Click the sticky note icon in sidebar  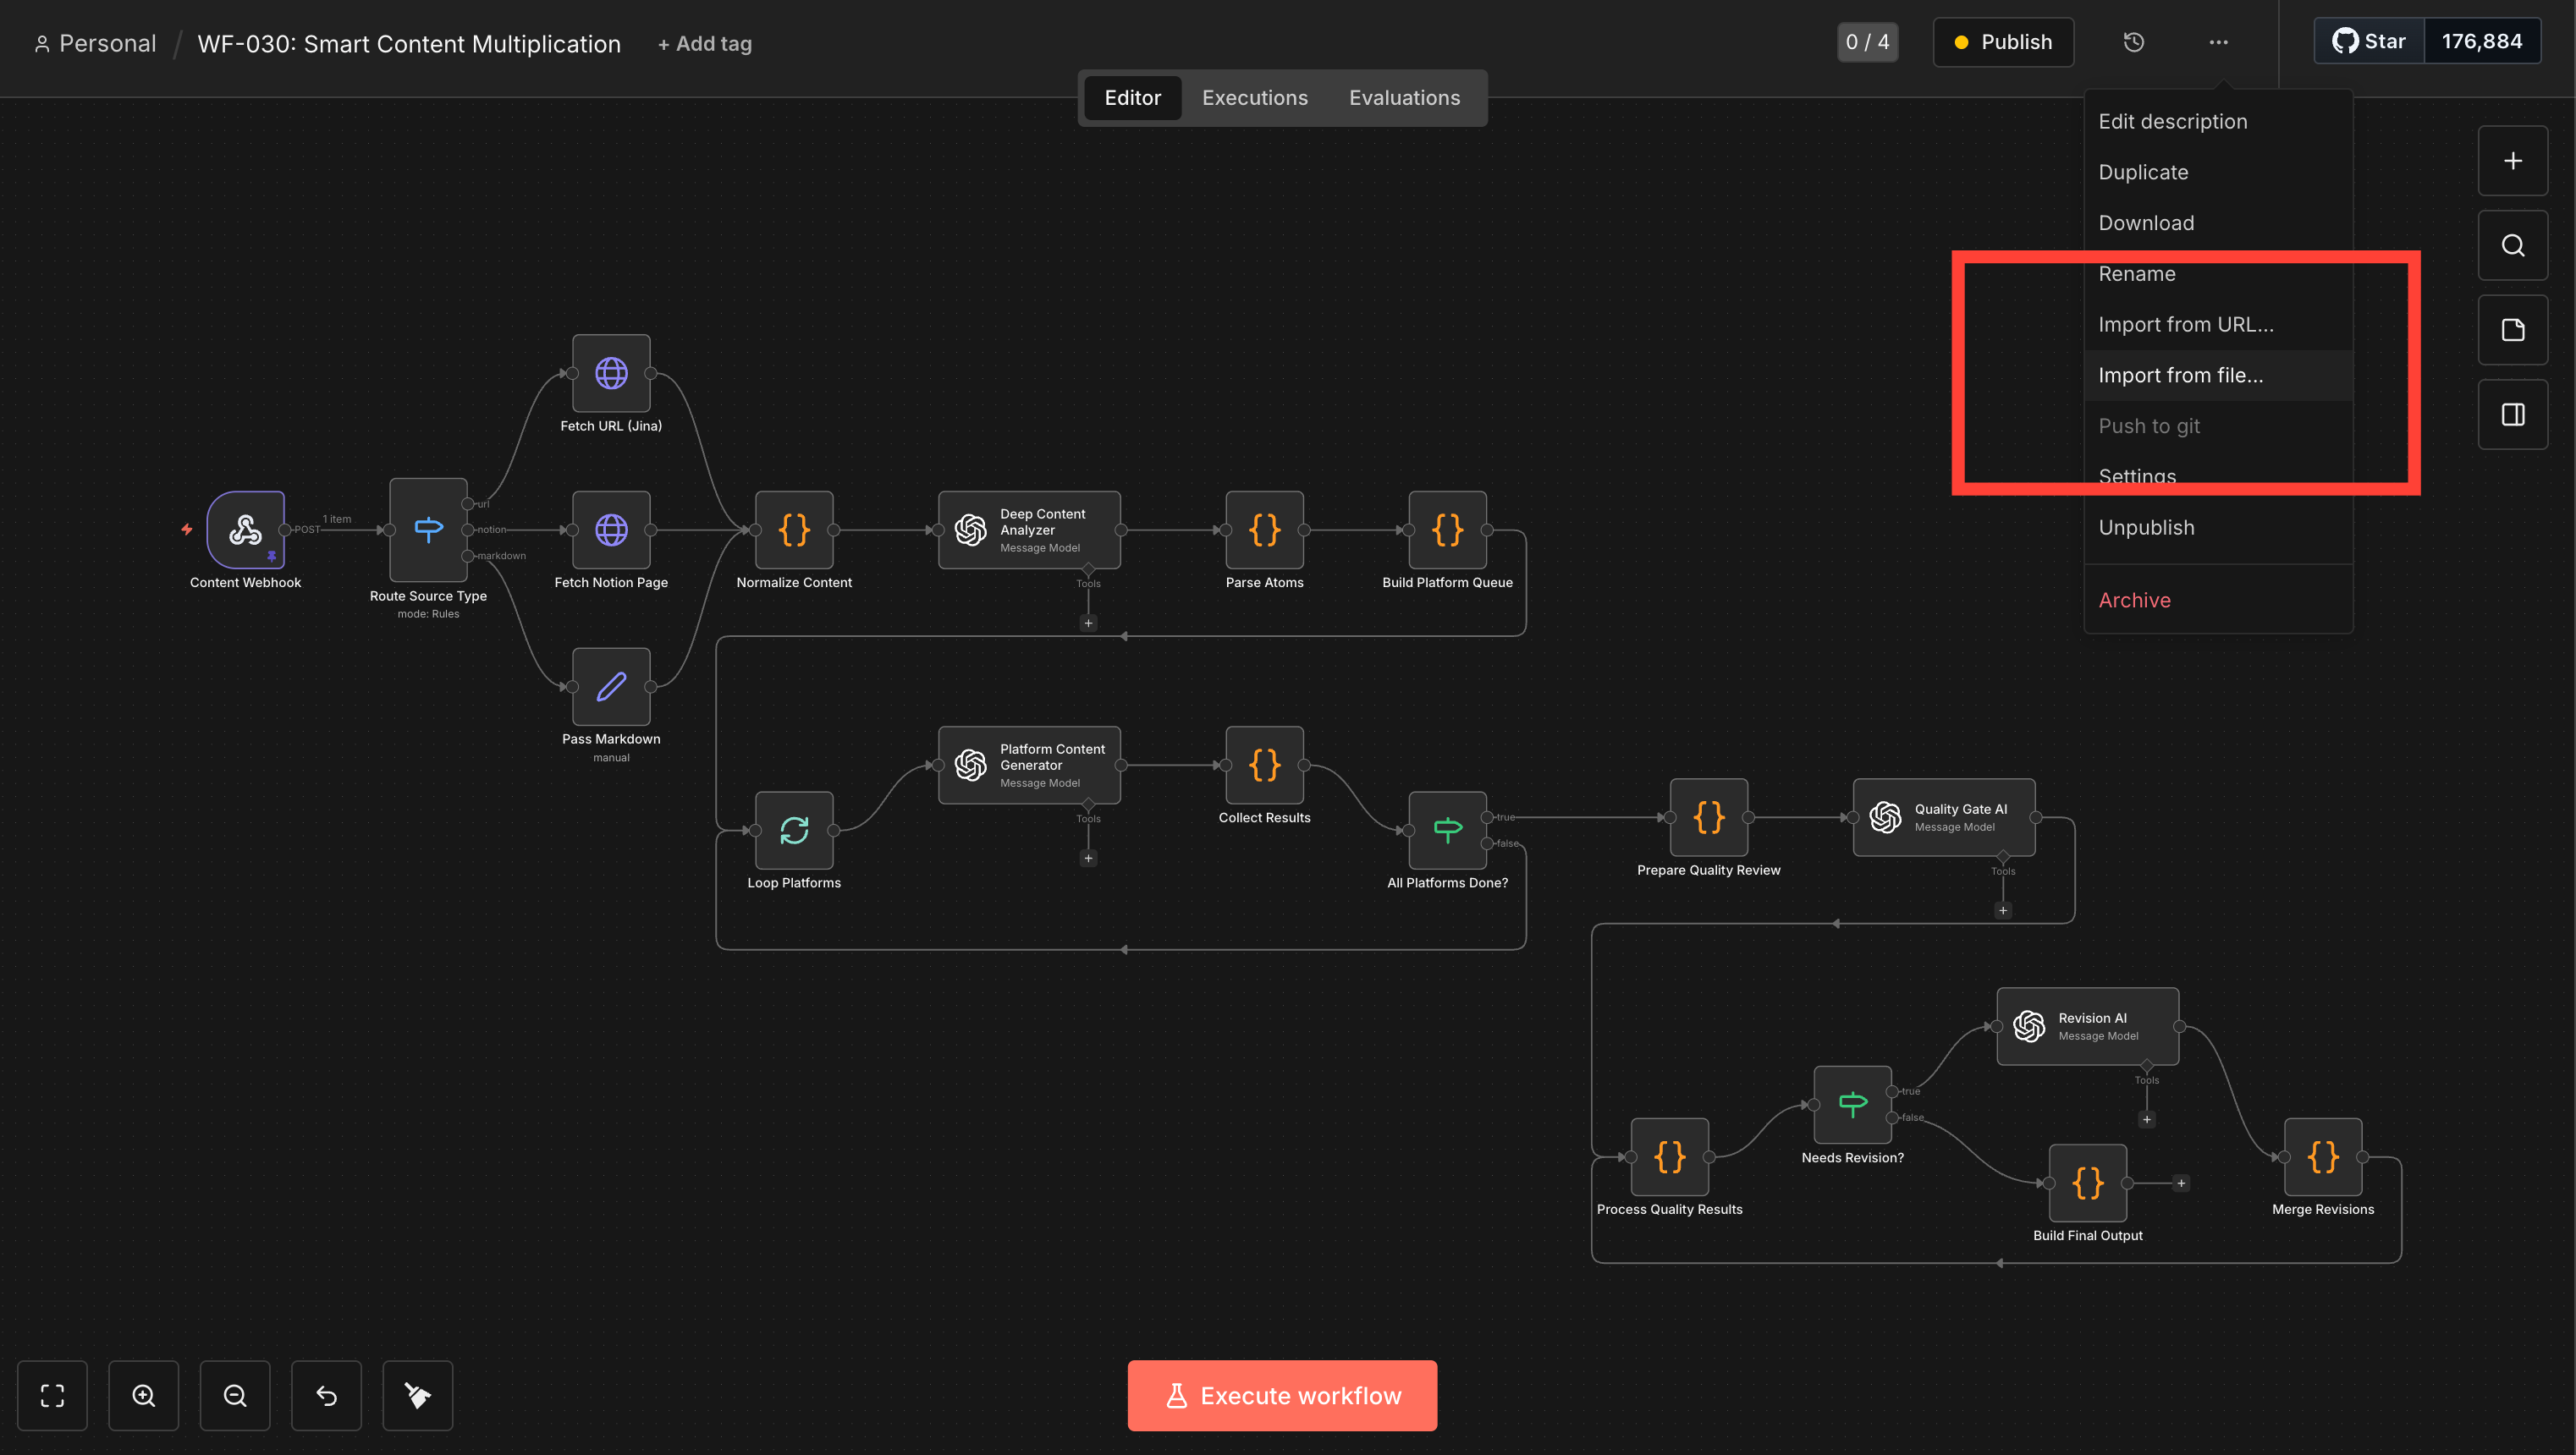tap(2512, 330)
